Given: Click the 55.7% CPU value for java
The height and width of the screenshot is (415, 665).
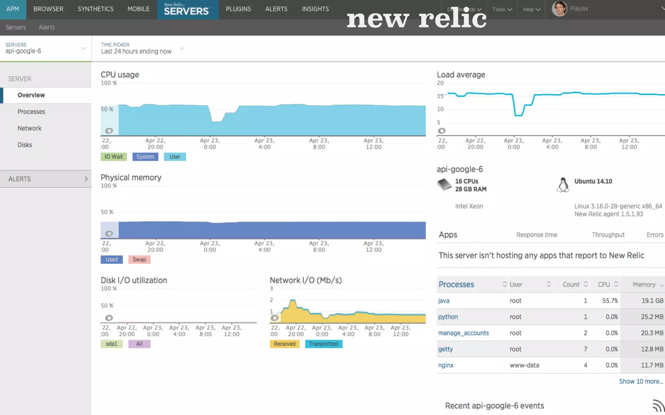Looking at the screenshot, I should (610, 301).
